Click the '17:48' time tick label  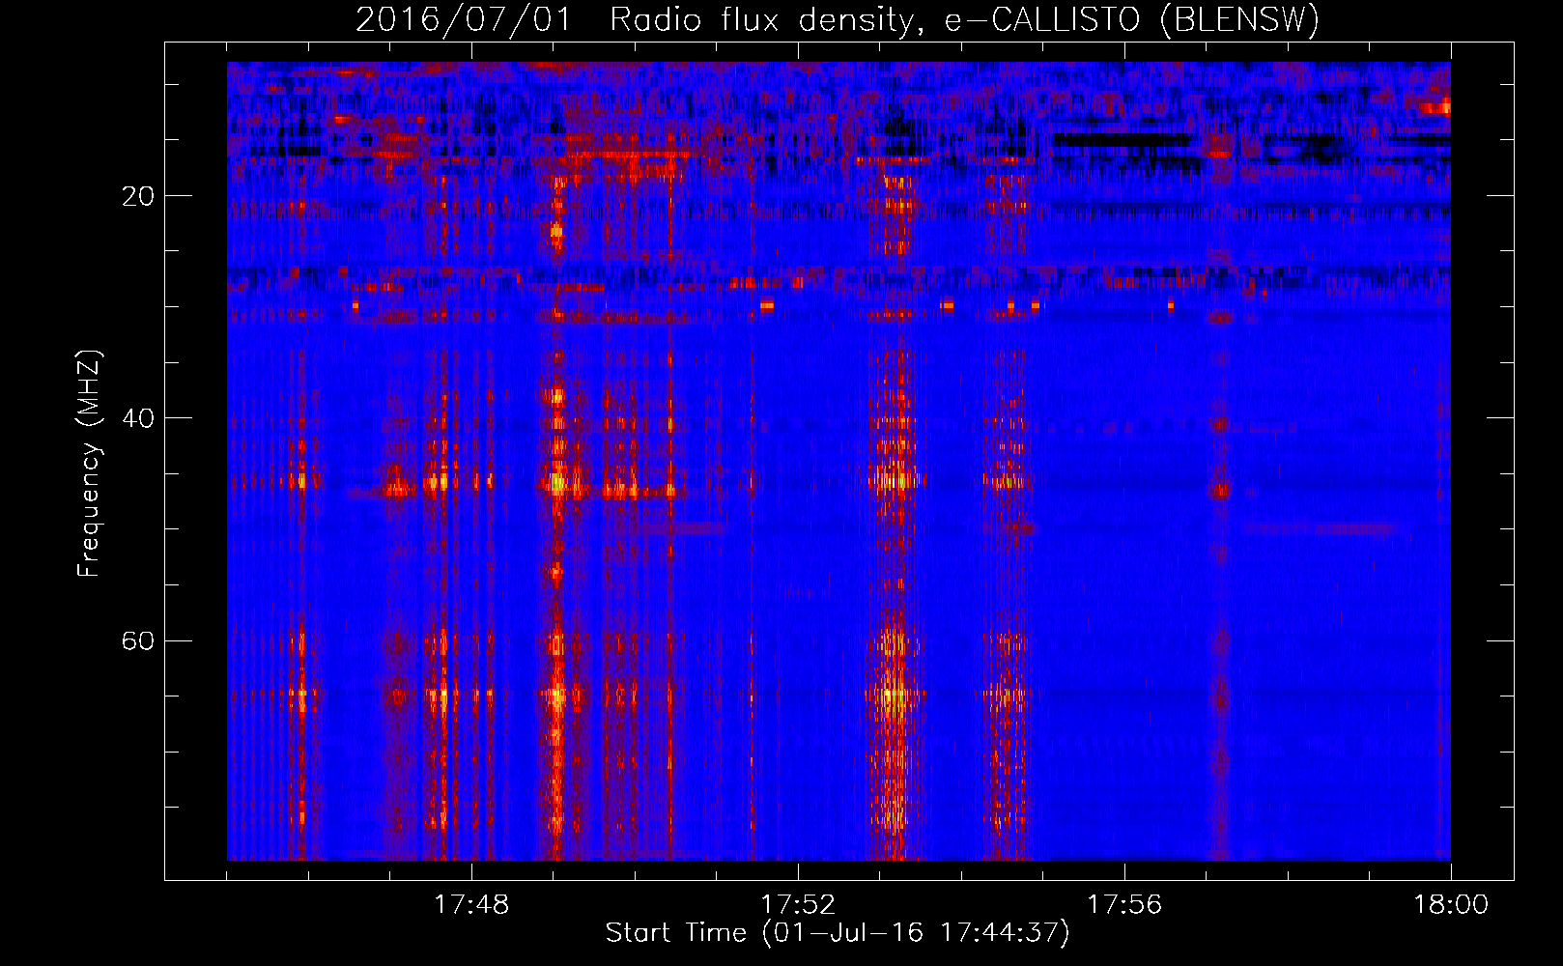tap(471, 905)
